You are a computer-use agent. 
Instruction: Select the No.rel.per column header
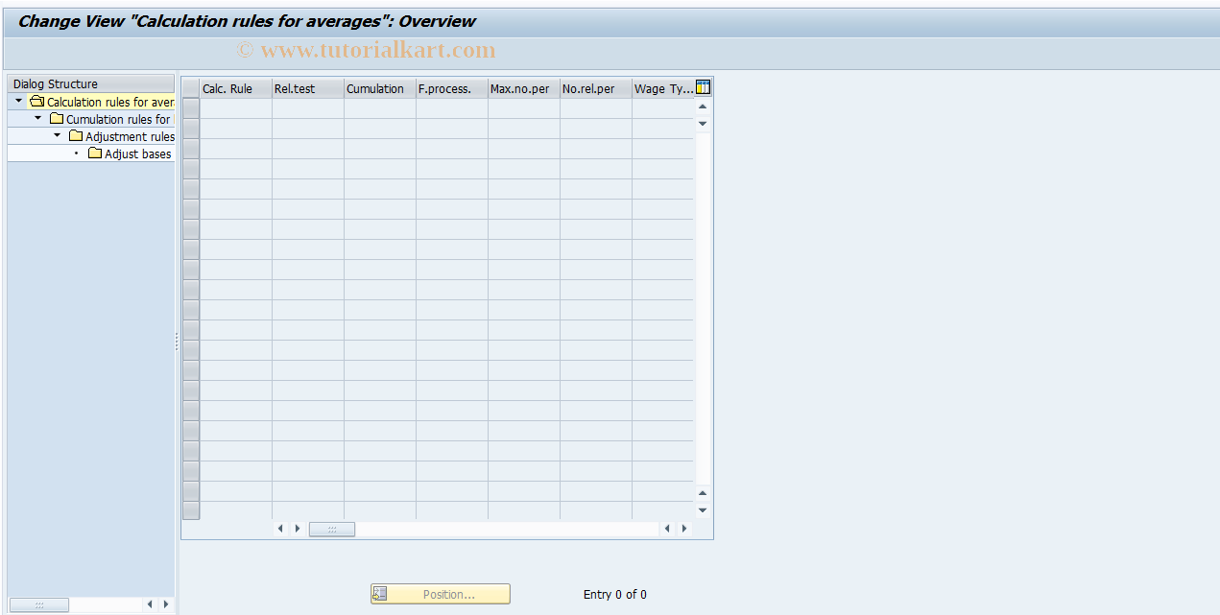click(x=596, y=88)
